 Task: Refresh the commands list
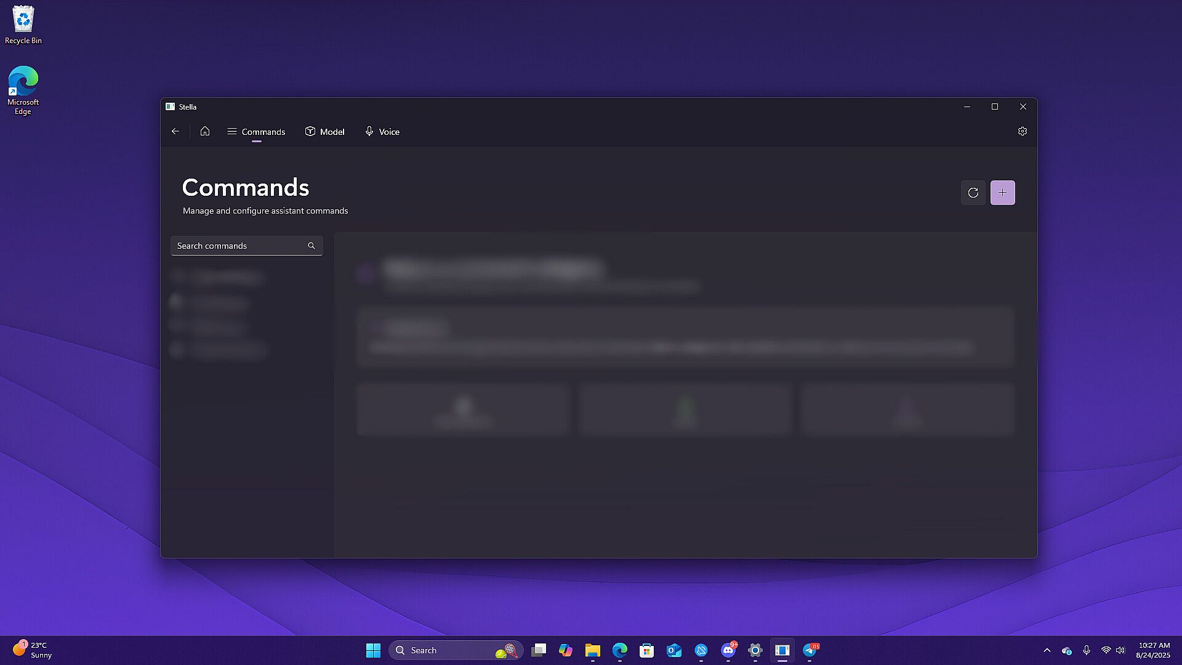(x=973, y=193)
